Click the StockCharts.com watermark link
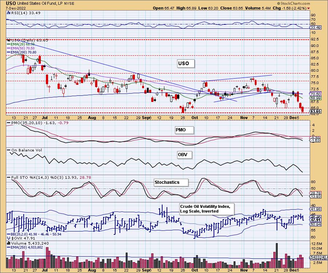The image size is (328, 273). 293,3
